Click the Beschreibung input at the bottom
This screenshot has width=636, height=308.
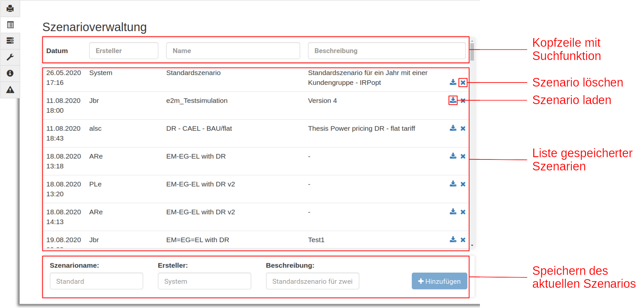[313, 281]
